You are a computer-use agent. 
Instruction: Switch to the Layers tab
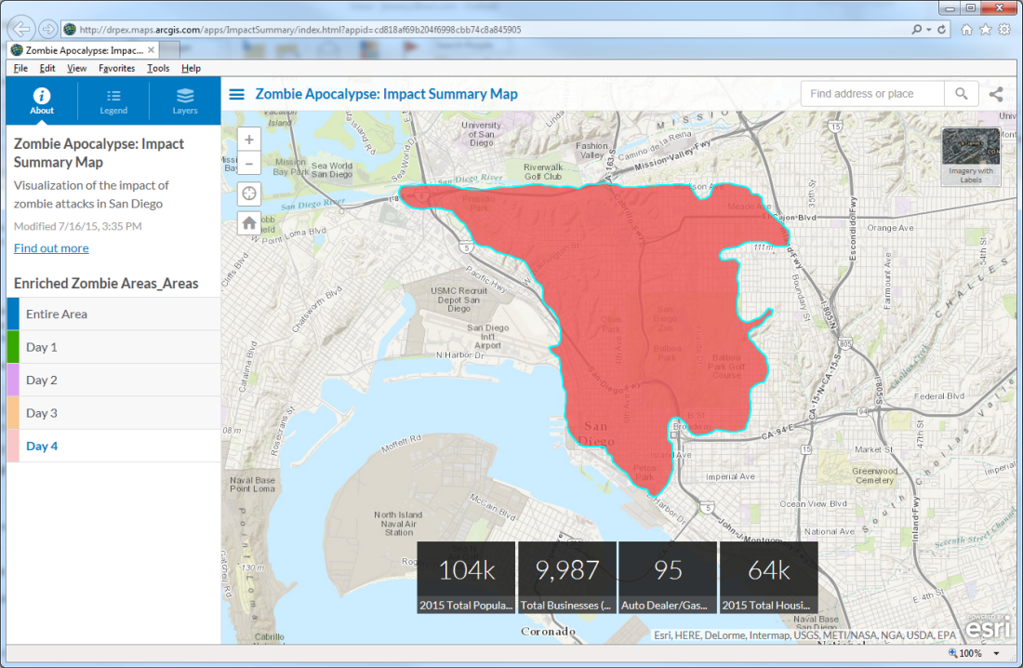point(185,100)
